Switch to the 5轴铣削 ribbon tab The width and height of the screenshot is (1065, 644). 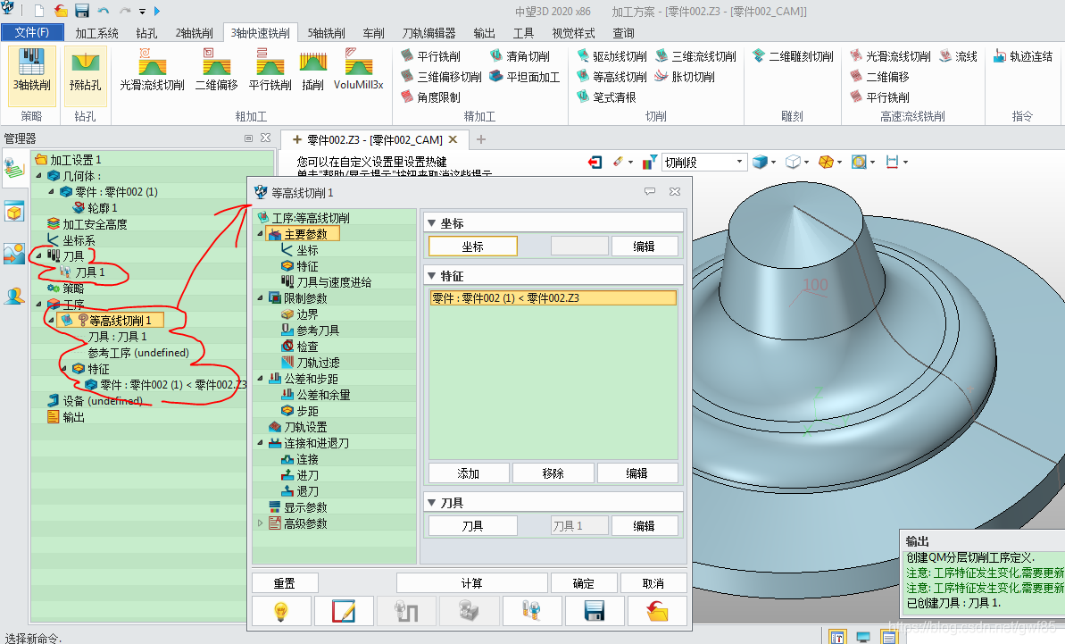[326, 33]
